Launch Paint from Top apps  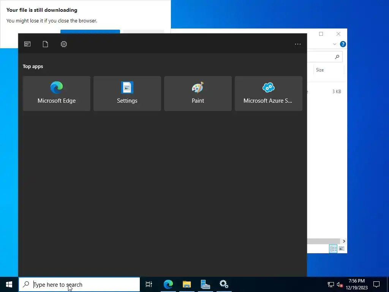tap(198, 94)
